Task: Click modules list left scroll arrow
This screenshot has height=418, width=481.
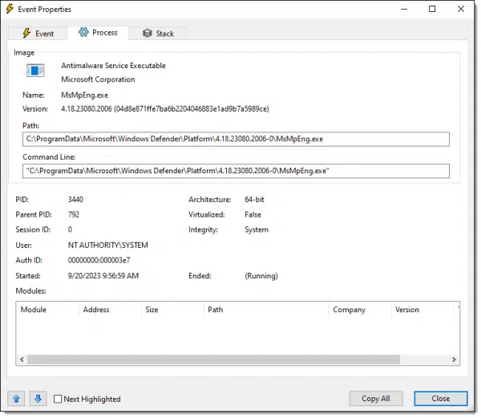Action: coord(22,359)
